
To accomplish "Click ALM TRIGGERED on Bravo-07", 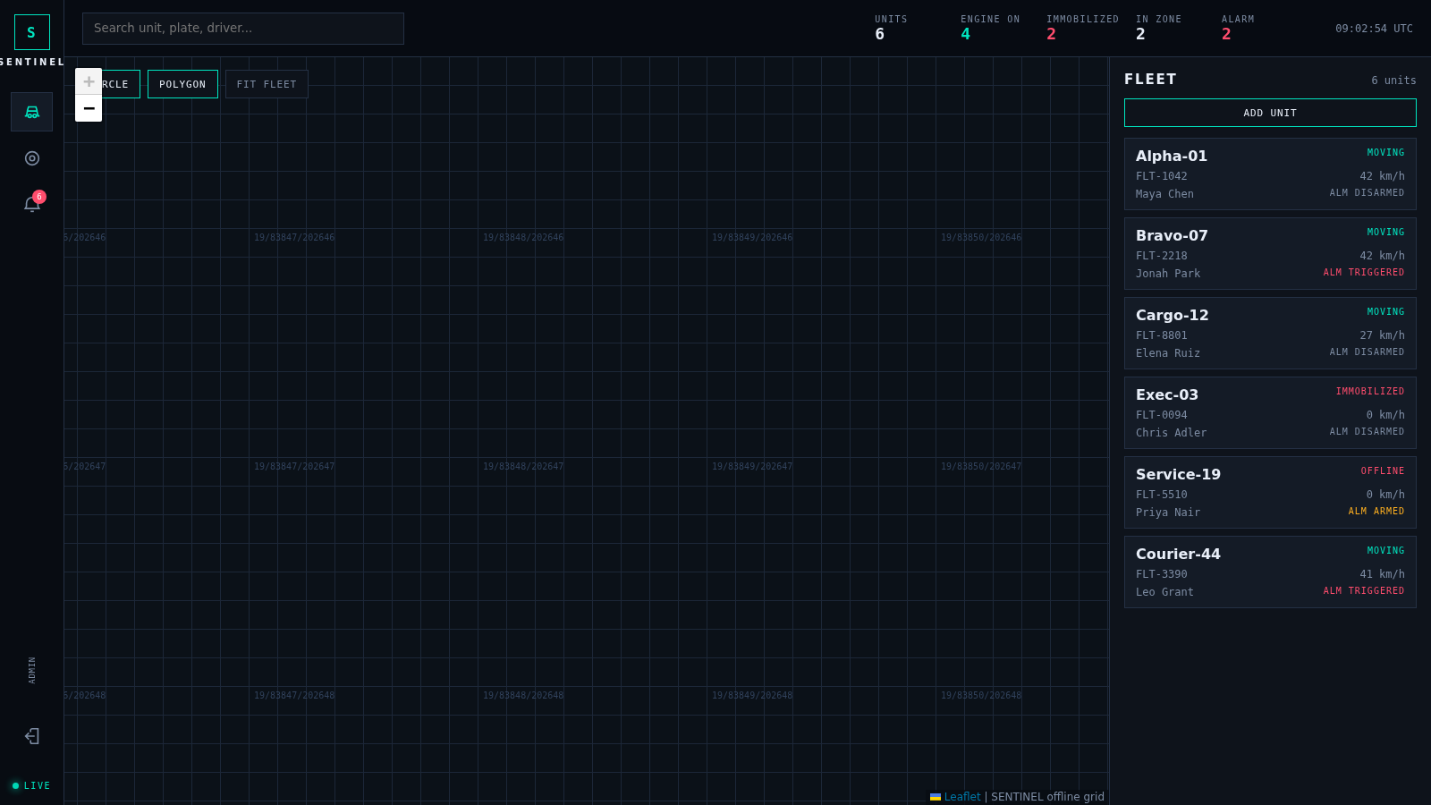I will click(x=1364, y=273).
